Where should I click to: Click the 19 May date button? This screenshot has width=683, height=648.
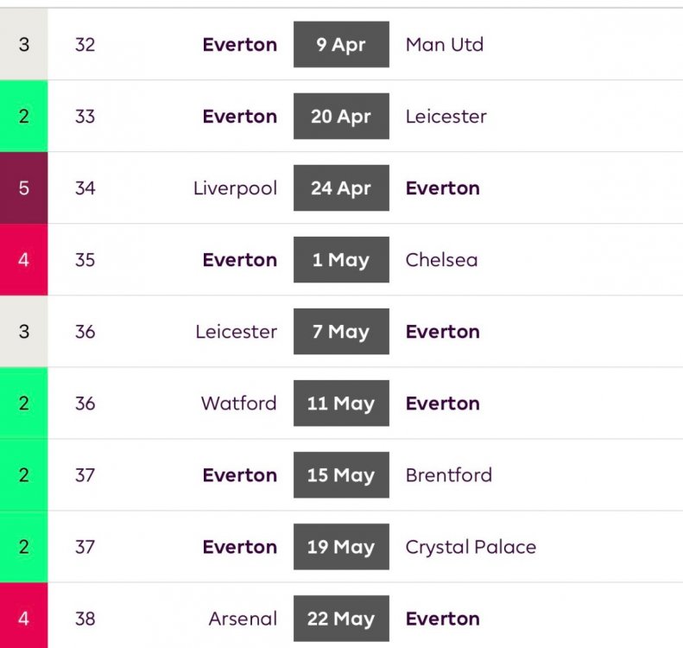point(341,547)
